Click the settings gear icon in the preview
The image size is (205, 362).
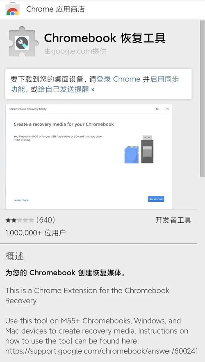tap(157, 109)
